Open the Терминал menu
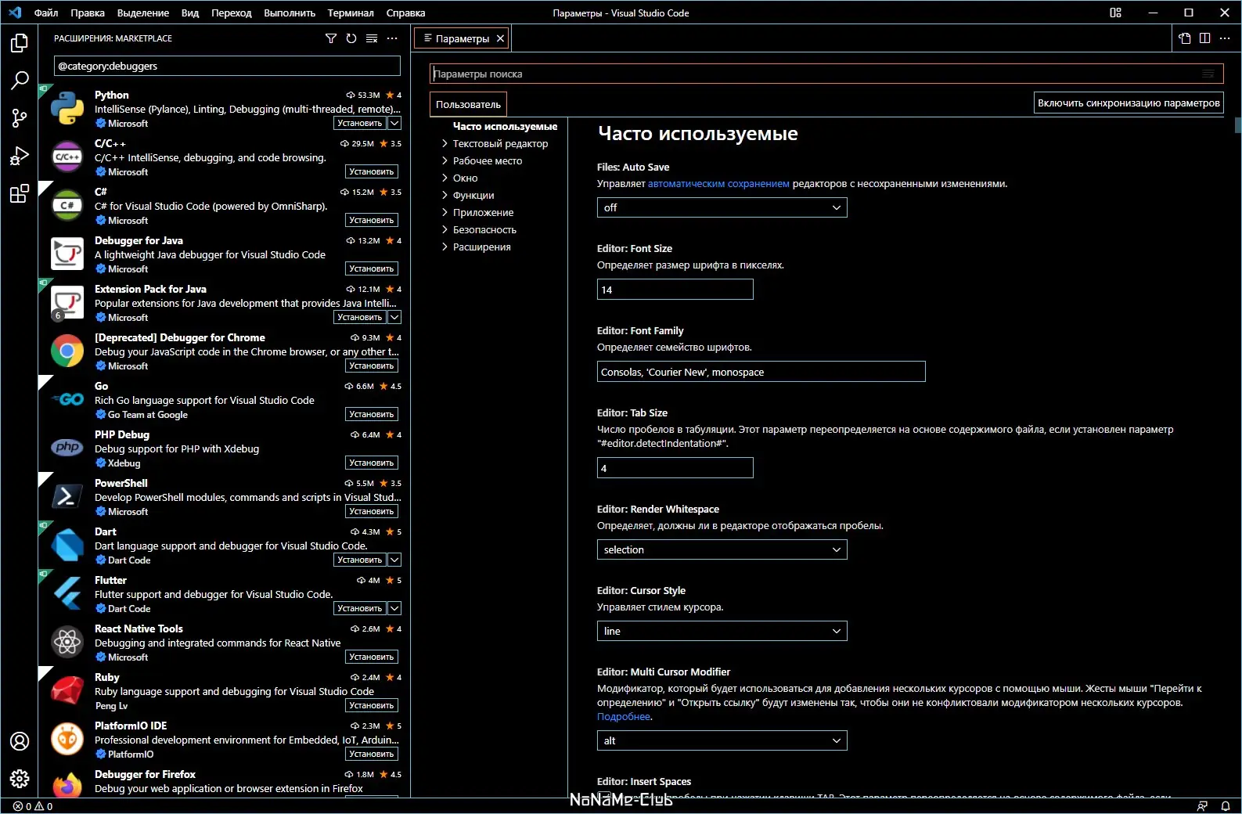1242x814 pixels. pyautogui.click(x=351, y=13)
